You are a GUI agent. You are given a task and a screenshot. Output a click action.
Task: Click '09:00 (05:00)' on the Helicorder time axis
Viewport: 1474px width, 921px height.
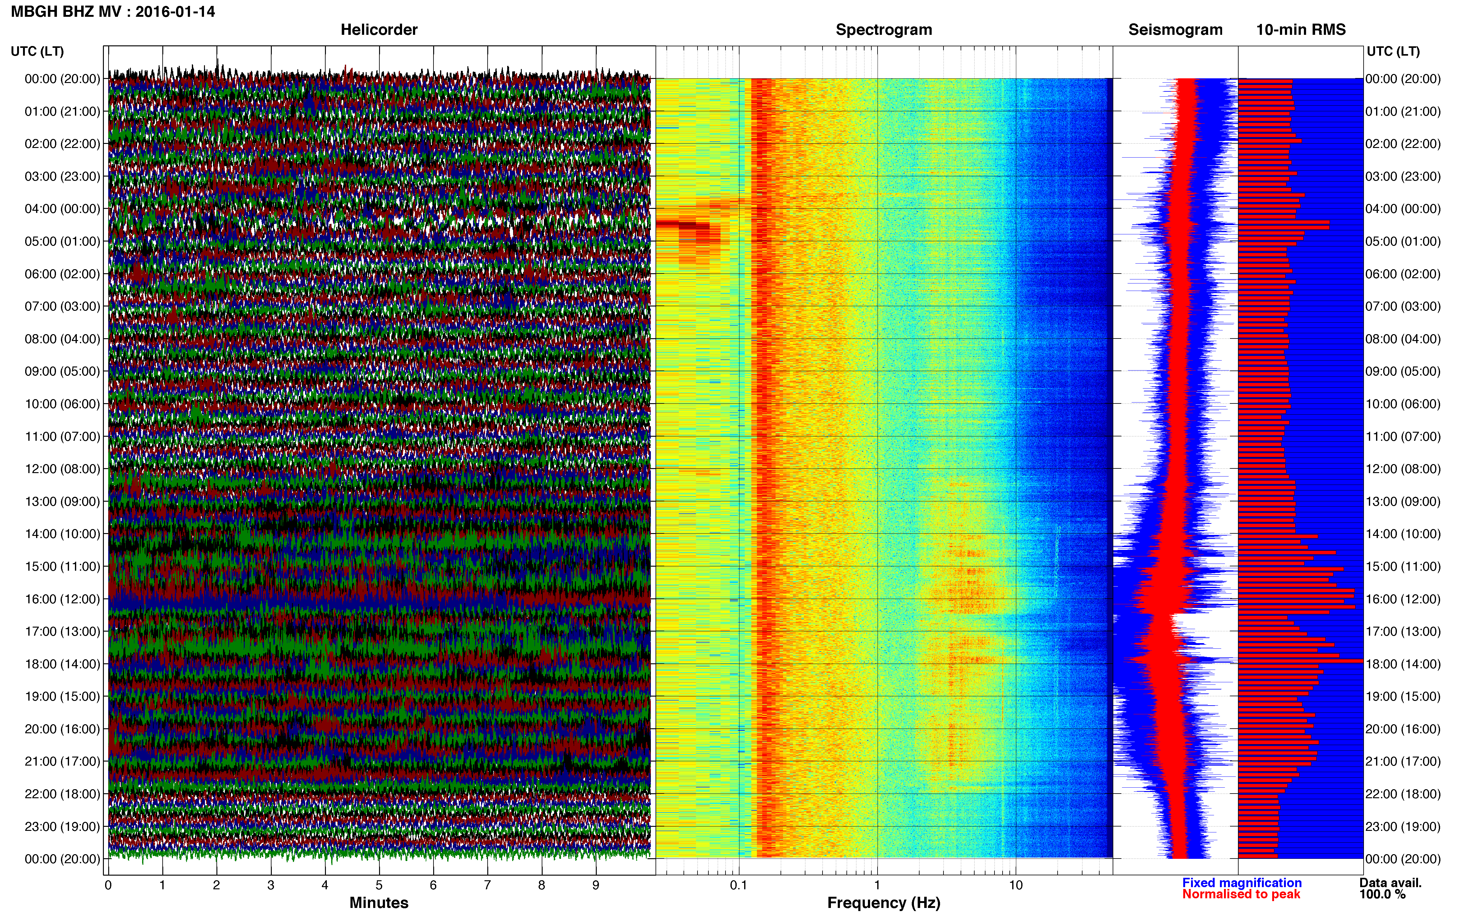(62, 371)
